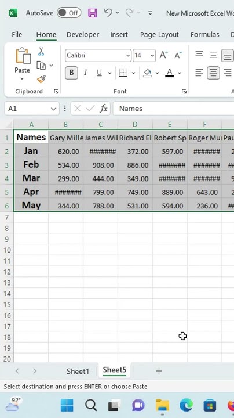The height and width of the screenshot is (418, 234).
Task: Save the workbook with the floppy icon
Action: pos(93,13)
